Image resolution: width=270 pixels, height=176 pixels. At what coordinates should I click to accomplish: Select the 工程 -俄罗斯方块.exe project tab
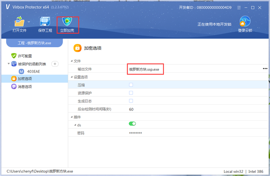click(x=34, y=43)
